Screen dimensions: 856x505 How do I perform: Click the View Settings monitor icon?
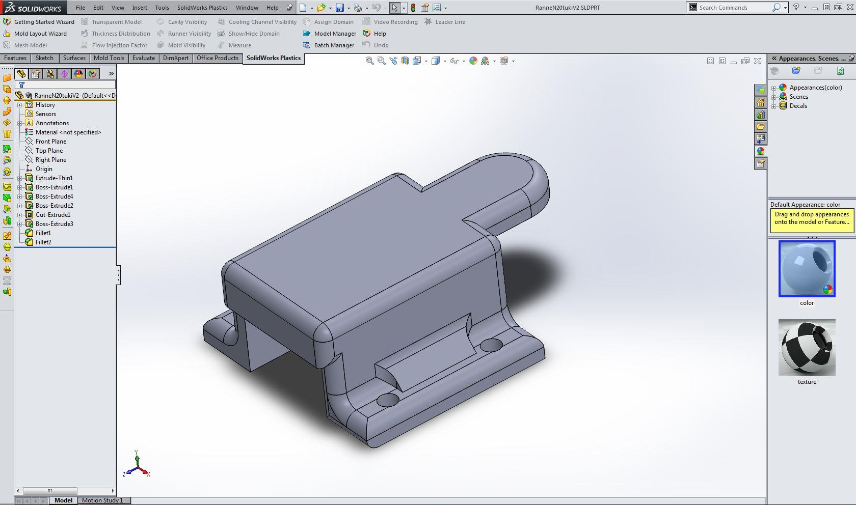[x=504, y=61]
